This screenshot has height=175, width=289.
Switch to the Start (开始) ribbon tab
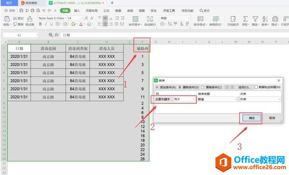click(65, 10)
